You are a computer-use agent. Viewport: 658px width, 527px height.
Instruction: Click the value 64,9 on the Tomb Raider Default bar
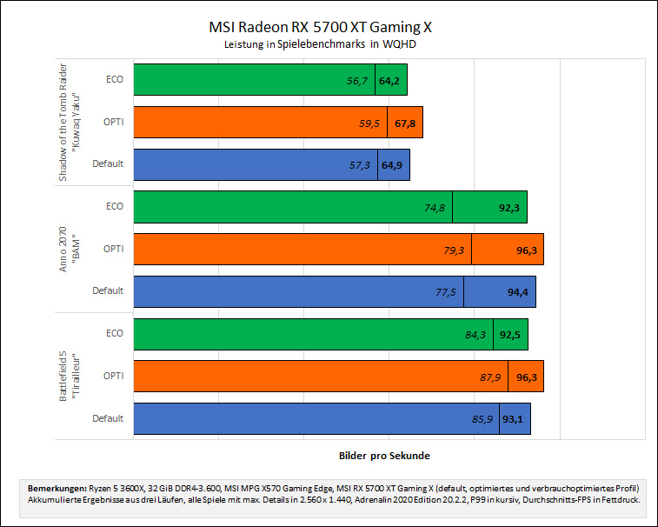pyautogui.click(x=391, y=165)
